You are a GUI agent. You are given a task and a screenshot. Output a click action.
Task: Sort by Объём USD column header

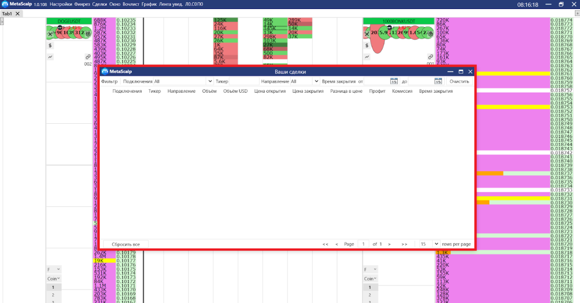coord(235,91)
